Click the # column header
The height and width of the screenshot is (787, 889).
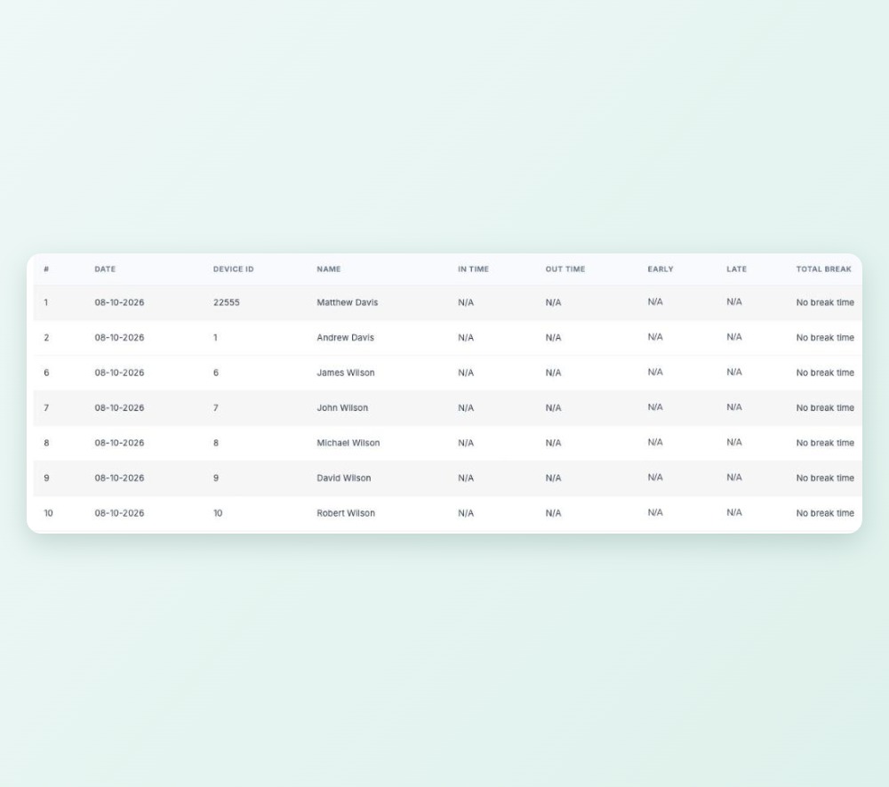coord(46,269)
